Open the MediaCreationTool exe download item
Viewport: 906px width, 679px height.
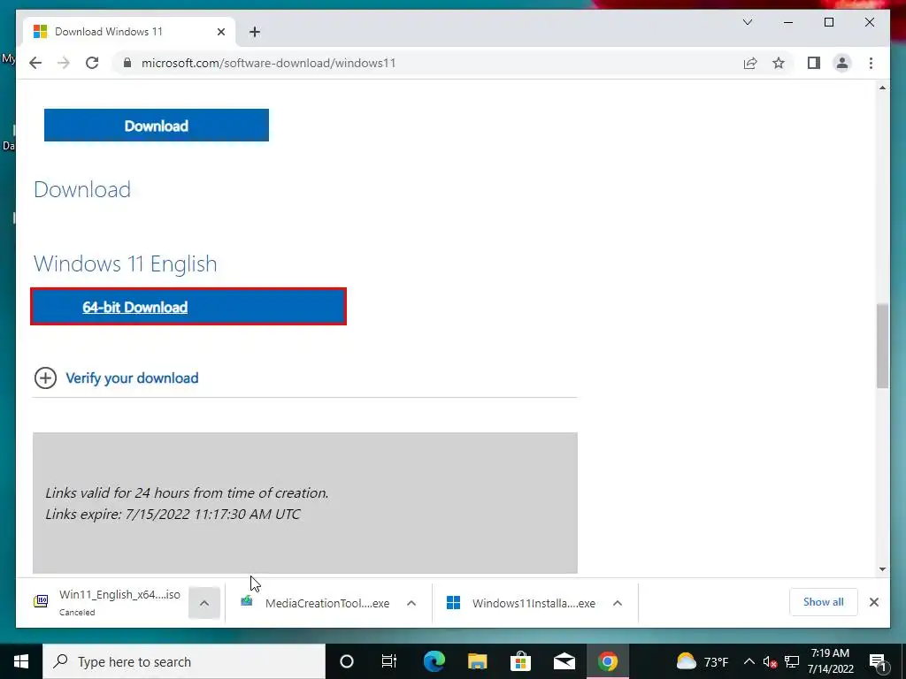(316, 603)
